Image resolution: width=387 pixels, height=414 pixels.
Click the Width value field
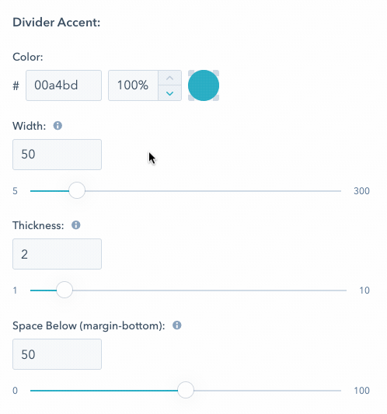pos(57,155)
